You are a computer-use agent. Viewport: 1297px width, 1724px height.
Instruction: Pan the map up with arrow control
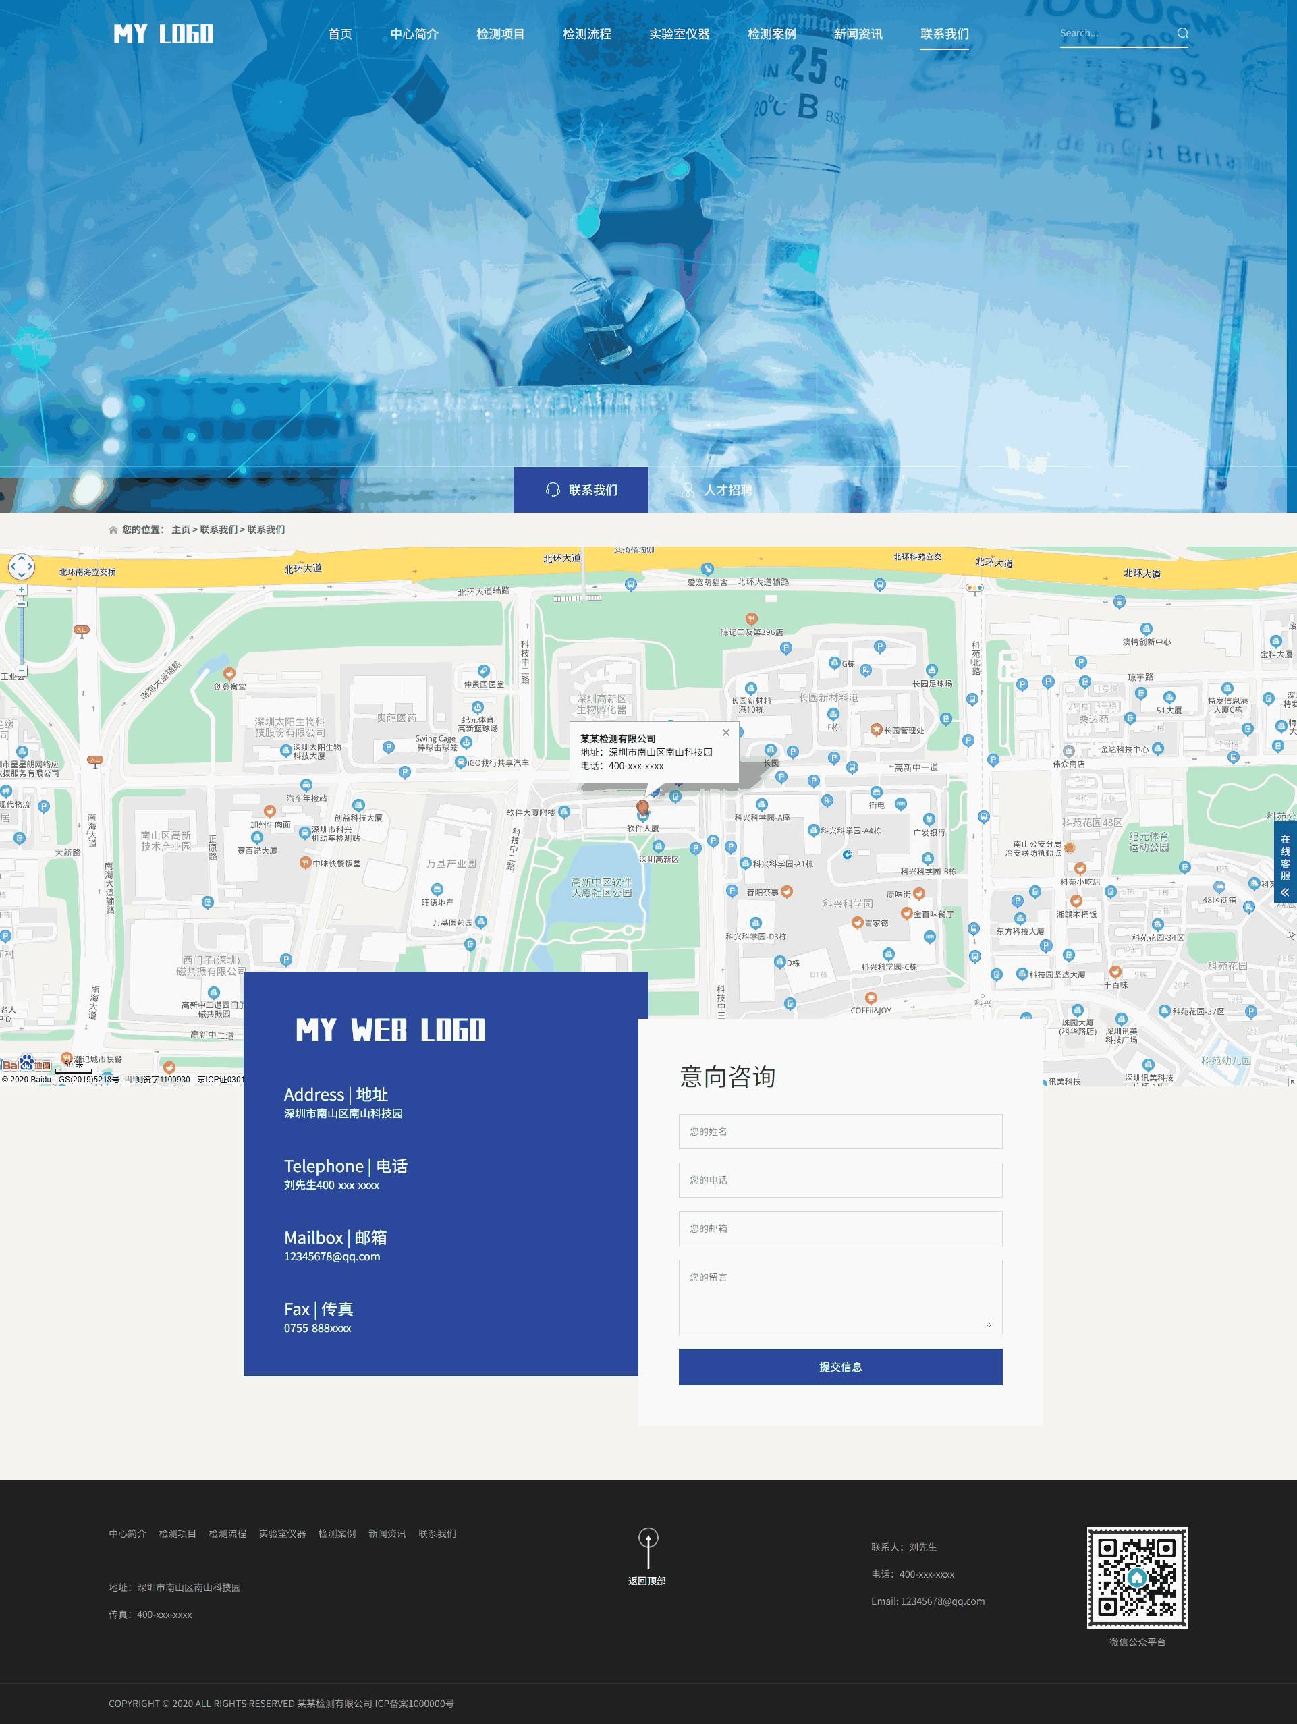(21, 557)
